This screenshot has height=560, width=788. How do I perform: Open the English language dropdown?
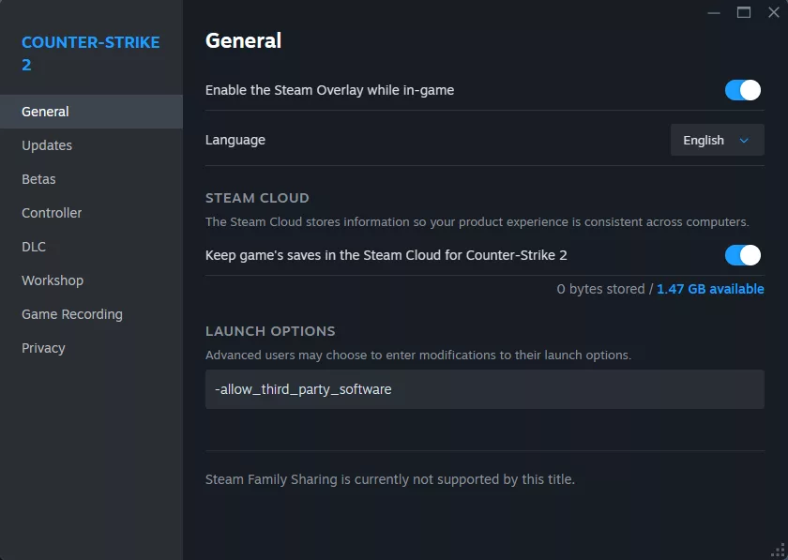[x=717, y=141]
